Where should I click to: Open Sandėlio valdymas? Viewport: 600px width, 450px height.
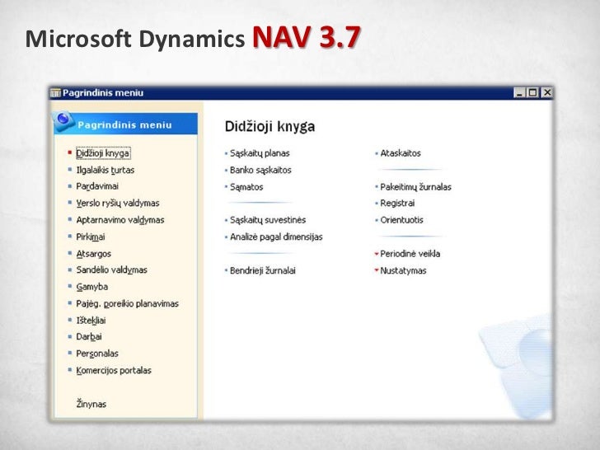coord(111,270)
